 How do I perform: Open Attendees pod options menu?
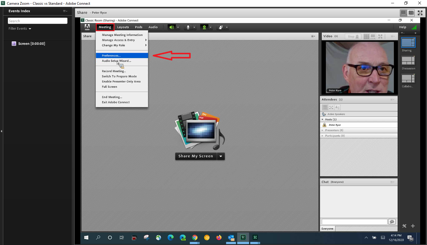click(x=392, y=100)
